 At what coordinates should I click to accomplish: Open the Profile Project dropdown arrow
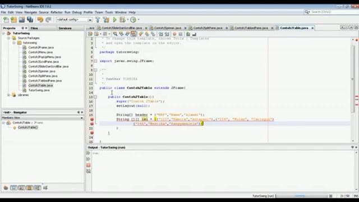coord(139,20)
